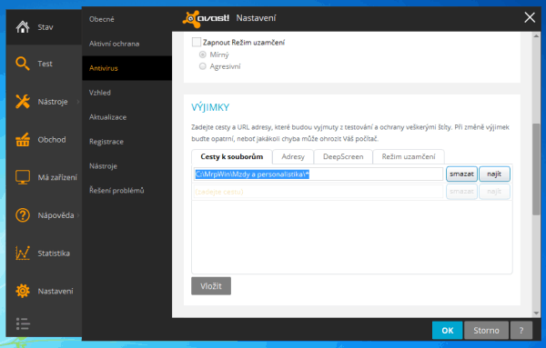Click the Nástroje wrench icon
Screen dimensions: 546x348
click(23, 102)
